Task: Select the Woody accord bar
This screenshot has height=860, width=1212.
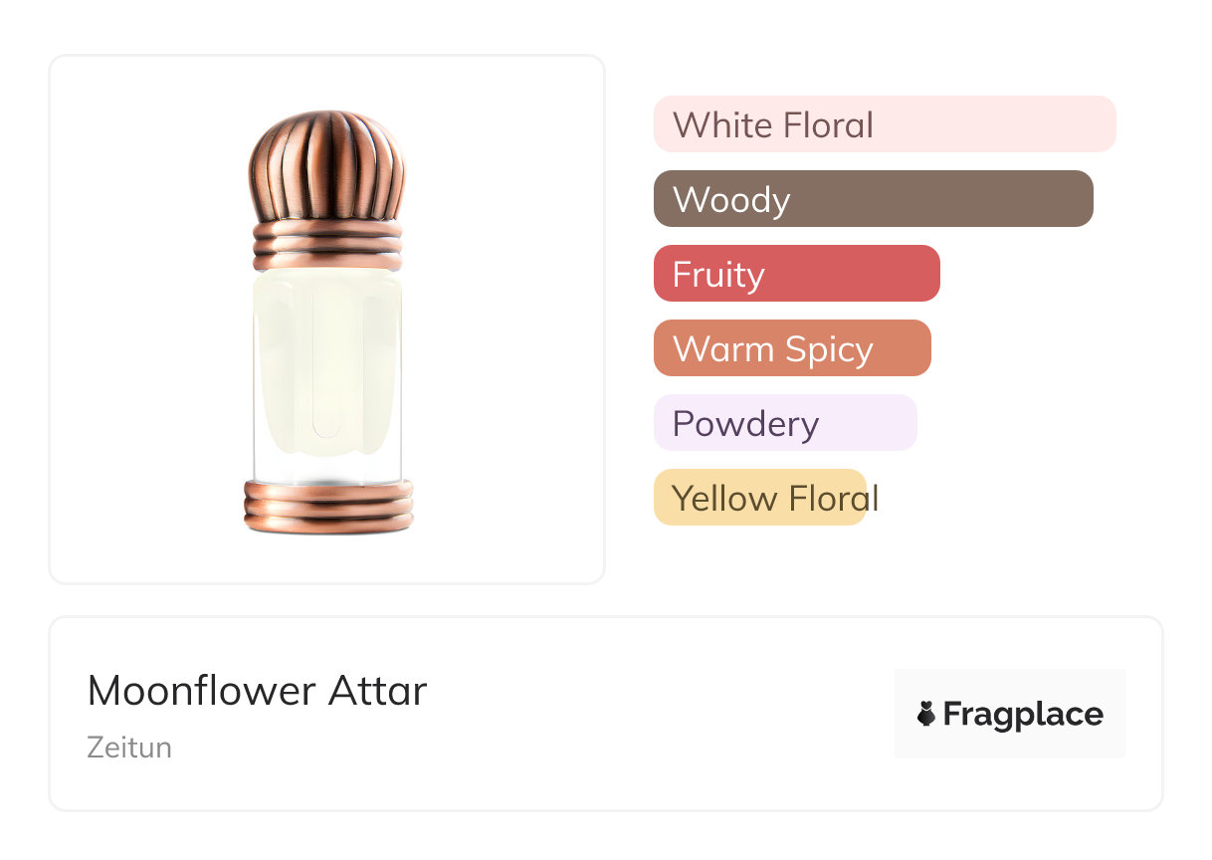Action: pyautogui.click(x=873, y=199)
